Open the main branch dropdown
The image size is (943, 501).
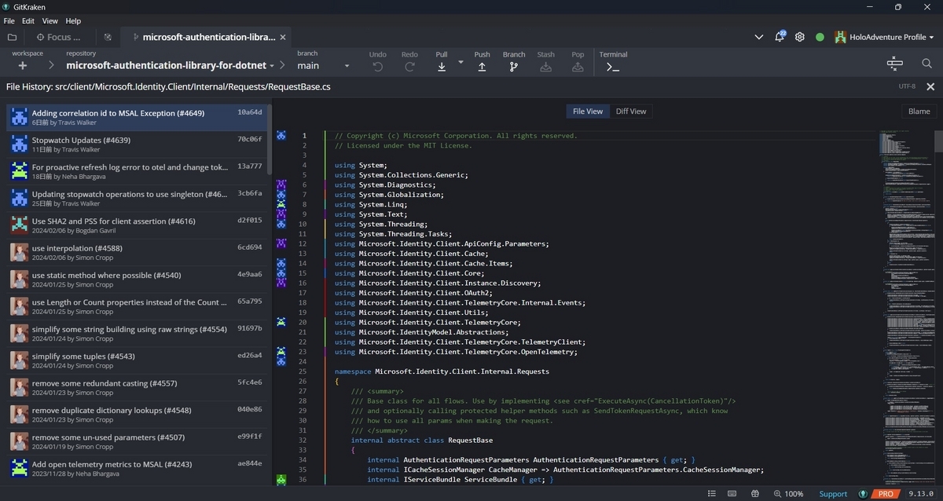coord(323,66)
